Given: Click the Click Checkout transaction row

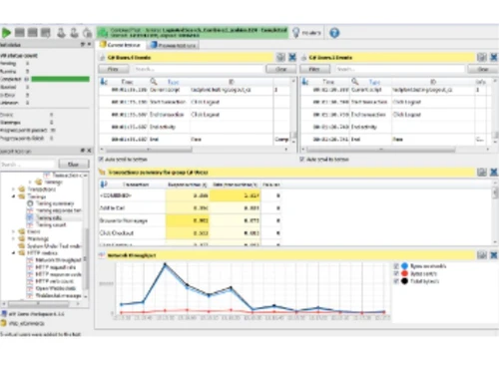Looking at the screenshot, I should pos(191,233).
